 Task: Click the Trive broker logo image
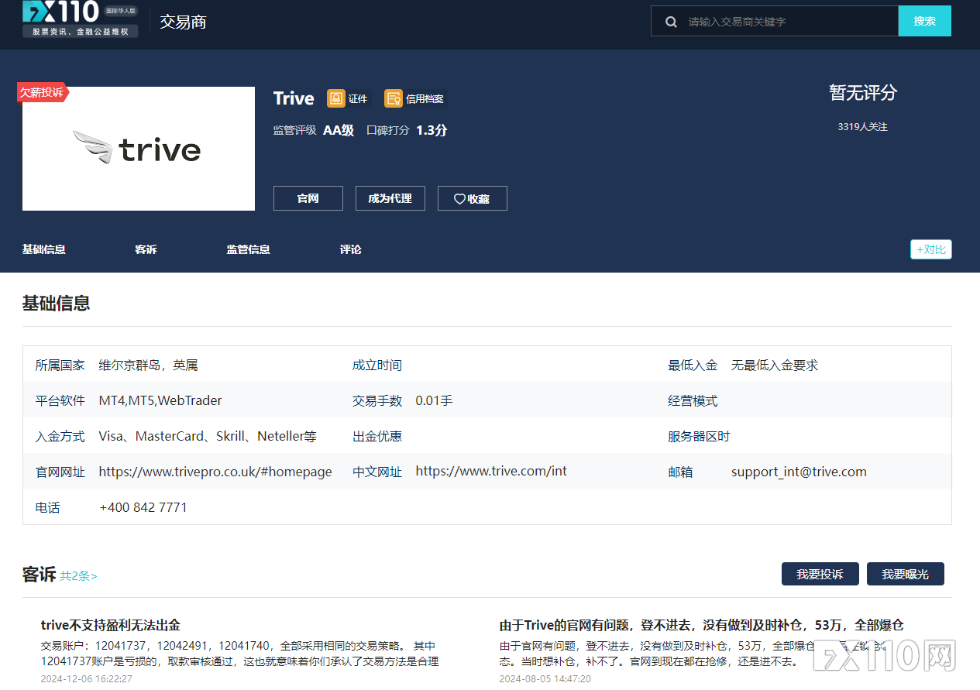[x=139, y=149]
